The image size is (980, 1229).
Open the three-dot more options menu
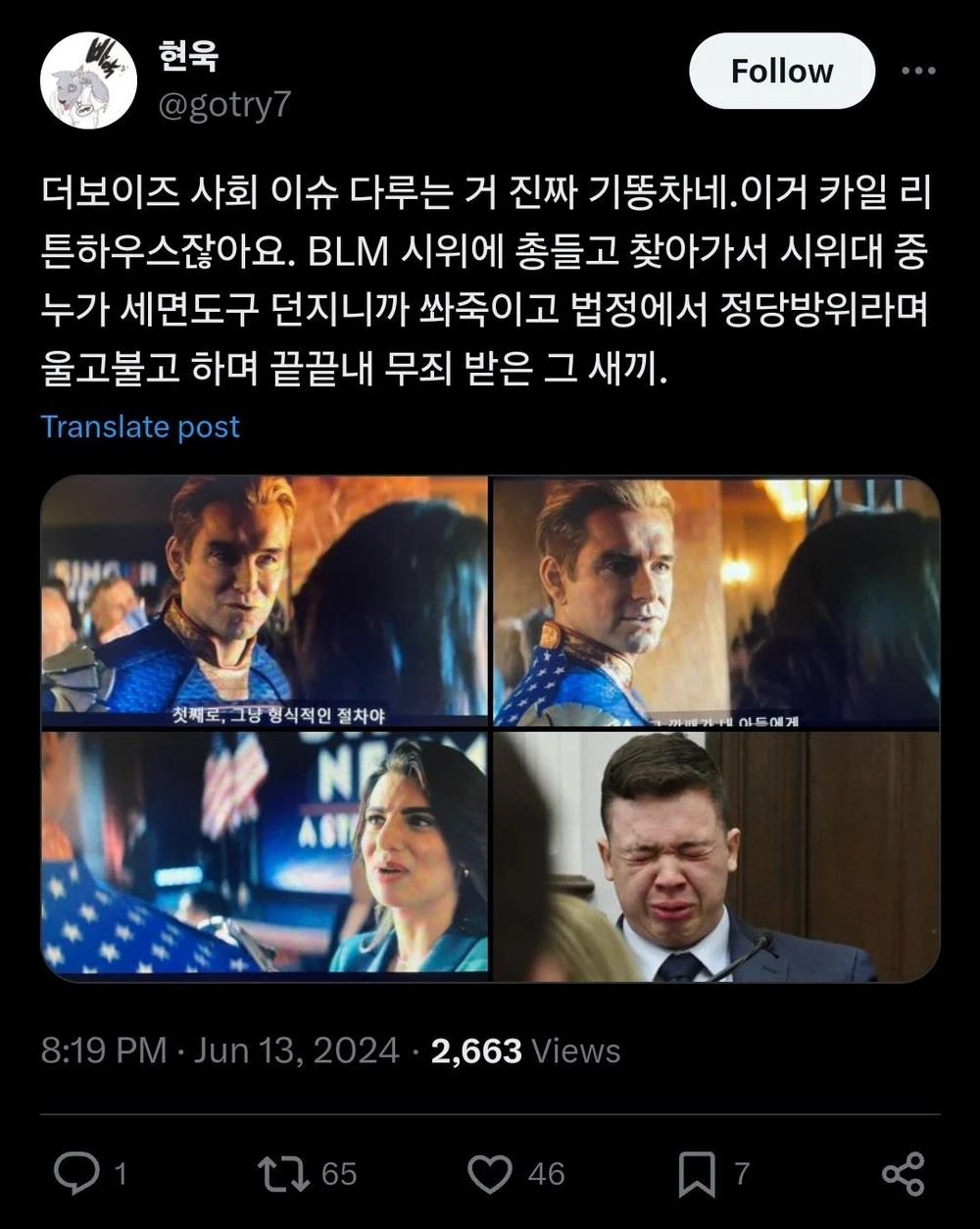pos(918,71)
